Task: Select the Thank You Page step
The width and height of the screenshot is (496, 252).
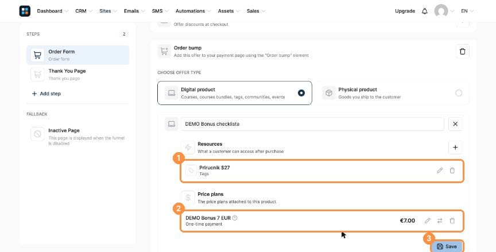Action: click(x=78, y=74)
